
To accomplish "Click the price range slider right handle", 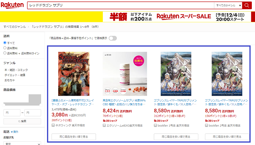I will (41, 105).
